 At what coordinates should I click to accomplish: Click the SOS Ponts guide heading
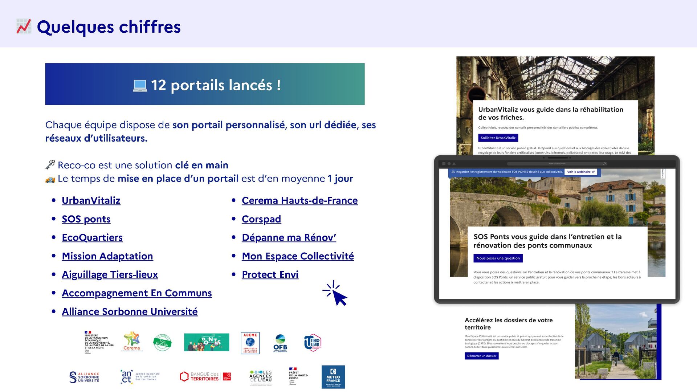click(x=547, y=241)
